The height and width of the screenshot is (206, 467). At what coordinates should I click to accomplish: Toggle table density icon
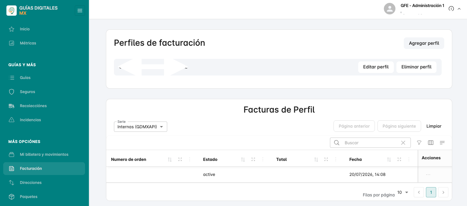442,143
